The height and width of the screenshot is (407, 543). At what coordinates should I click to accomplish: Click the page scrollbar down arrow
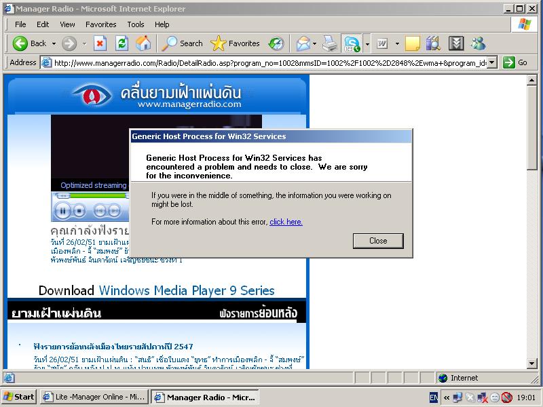click(x=532, y=364)
